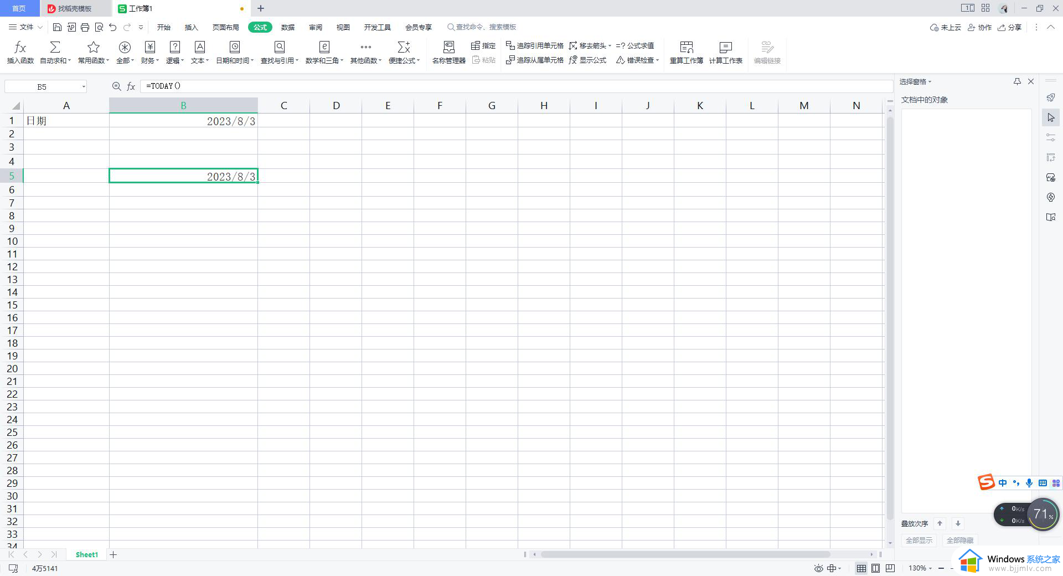Click Recalculate Workbook (重算工作簿)
Viewport: 1063px width, 576px height.
coord(686,53)
